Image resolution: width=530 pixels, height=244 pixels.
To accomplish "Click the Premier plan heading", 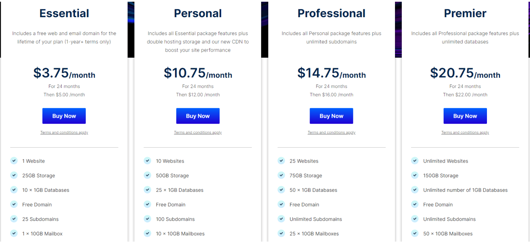I will tap(465, 13).
